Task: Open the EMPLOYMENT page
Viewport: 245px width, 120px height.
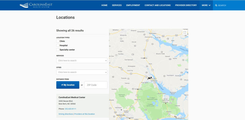Action: coord(133,5)
